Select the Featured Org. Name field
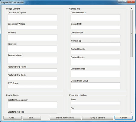Screen dimensions: 136x122 32,70
